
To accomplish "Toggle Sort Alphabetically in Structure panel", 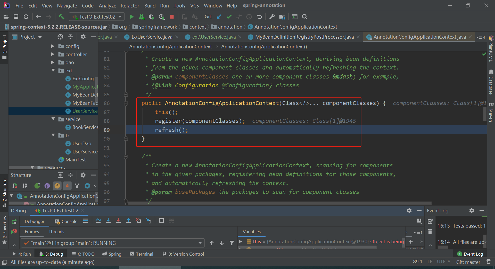I will (24, 186).
